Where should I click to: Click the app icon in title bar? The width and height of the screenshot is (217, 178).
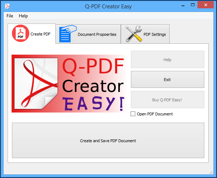pyautogui.click(x=7, y=6)
